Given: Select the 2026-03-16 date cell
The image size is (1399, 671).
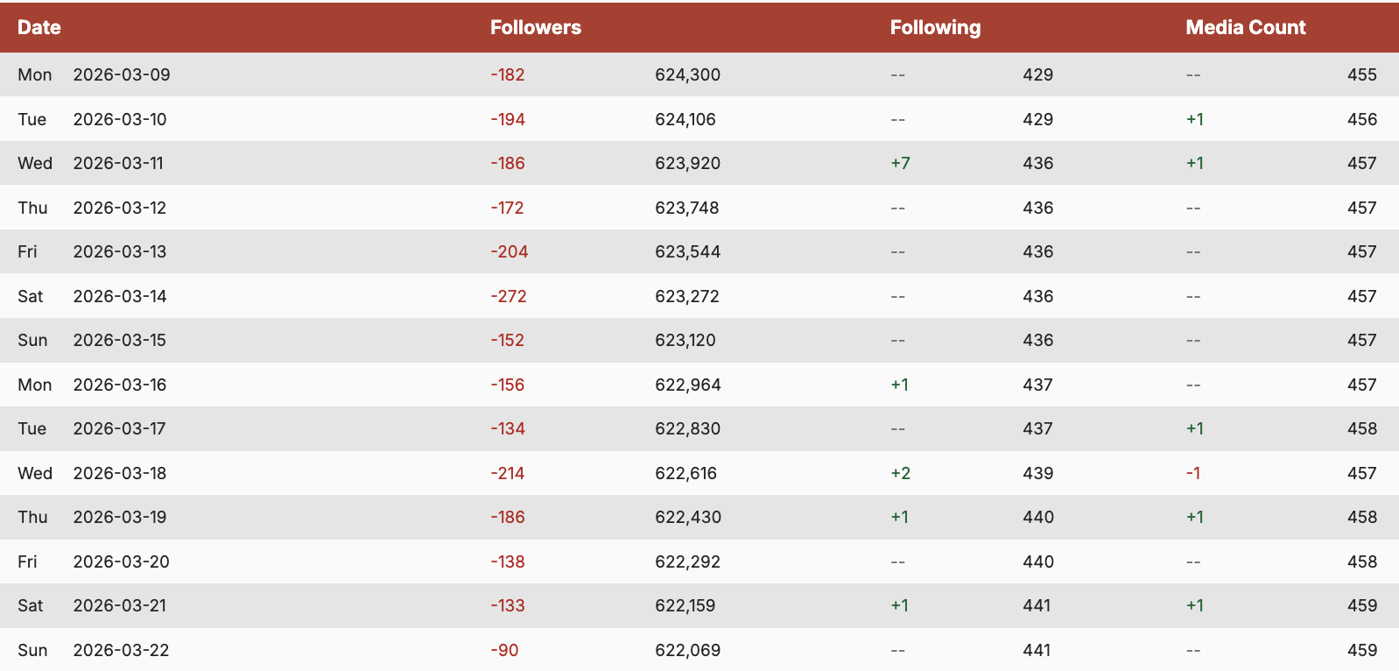Looking at the screenshot, I should [120, 385].
